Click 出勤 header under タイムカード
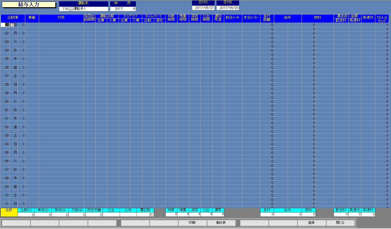Image resolution: width=391 pixels, height=229 pixels. pos(148,21)
